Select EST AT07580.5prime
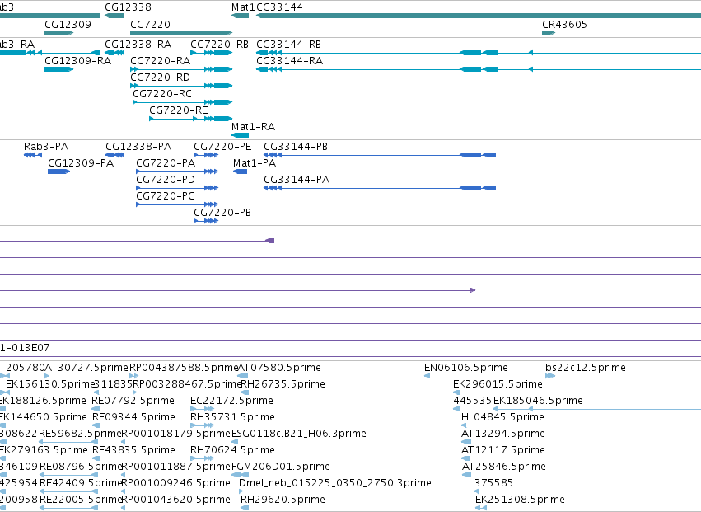This screenshot has height=512, width=701. point(279,368)
